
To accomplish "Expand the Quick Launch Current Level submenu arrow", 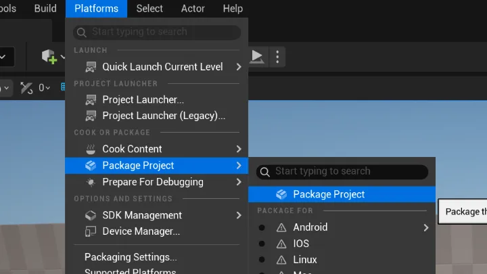I will pyautogui.click(x=239, y=67).
